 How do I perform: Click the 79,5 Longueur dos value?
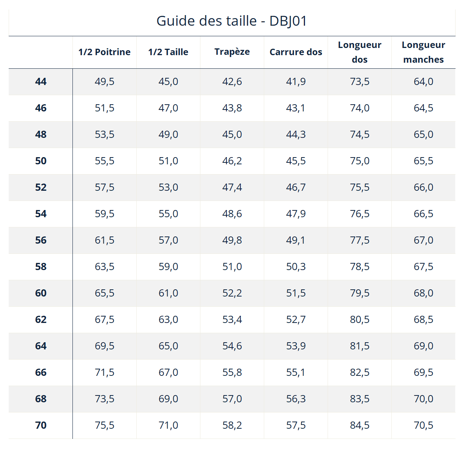360,293
